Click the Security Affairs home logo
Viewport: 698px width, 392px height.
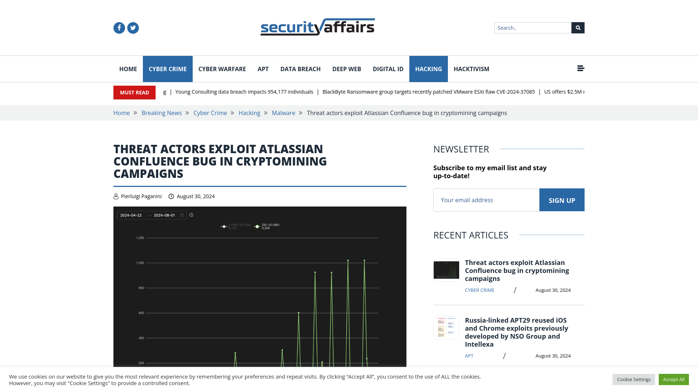[x=317, y=27]
